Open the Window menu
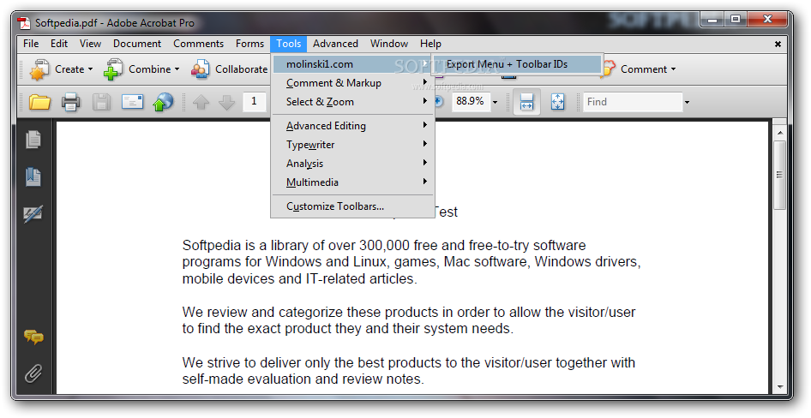The image size is (811, 418). click(389, 44)
